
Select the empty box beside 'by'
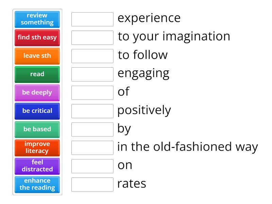[x=92, y=130]
